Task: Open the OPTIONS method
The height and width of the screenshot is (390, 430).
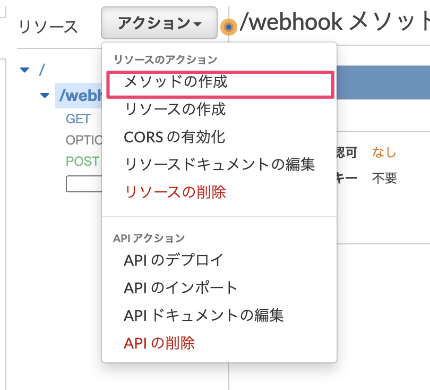Action: 84,140
